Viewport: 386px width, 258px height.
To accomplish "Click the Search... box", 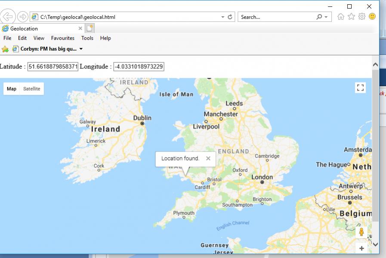I will (278, 17).
